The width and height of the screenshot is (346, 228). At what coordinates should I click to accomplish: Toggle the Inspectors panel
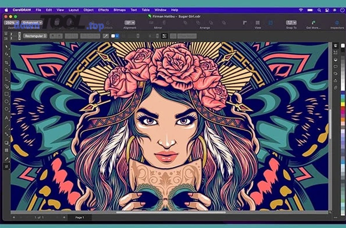[x=337, y=23]
